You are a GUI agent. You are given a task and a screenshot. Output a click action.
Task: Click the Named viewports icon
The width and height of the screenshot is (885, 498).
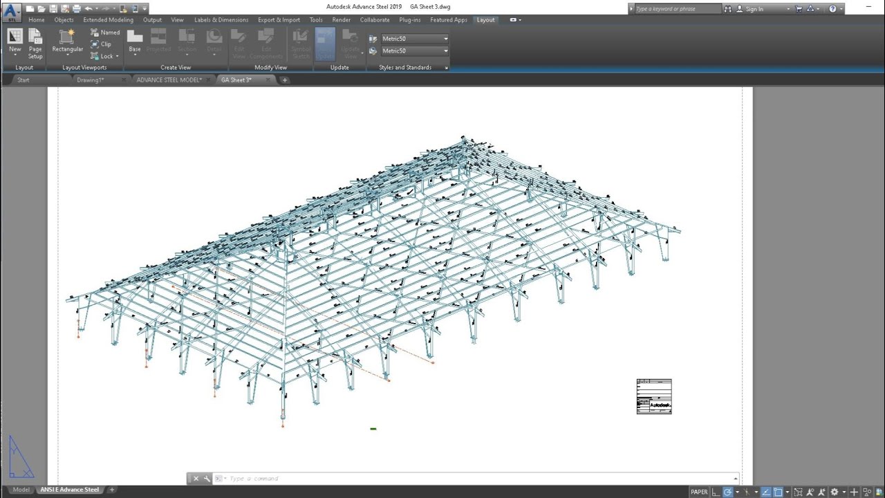(x=95, y=33)
